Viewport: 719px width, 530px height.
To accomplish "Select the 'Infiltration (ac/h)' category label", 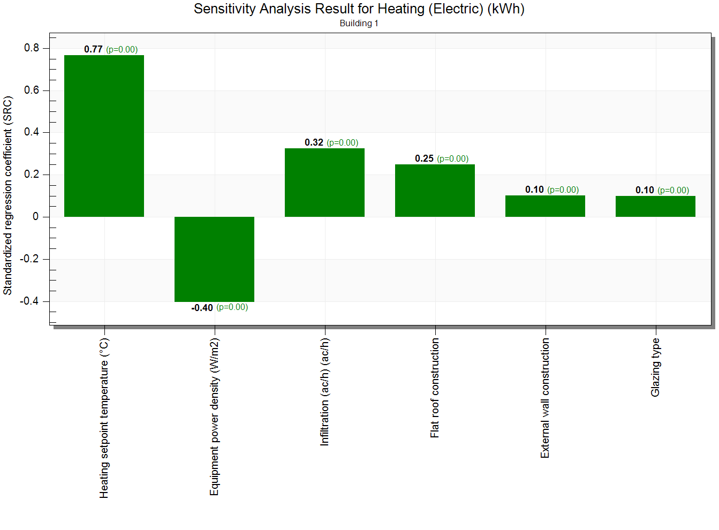I will (x=324, y=392).
